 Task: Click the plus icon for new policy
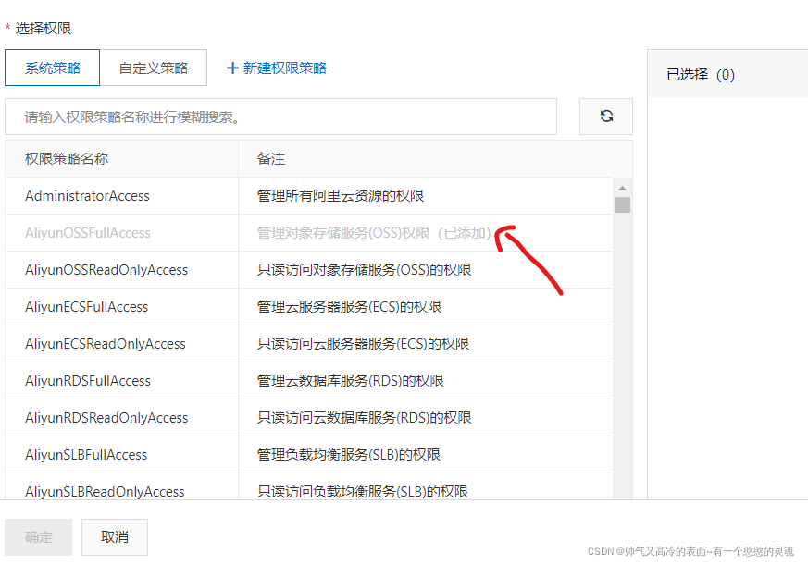[x=232, y=68]
